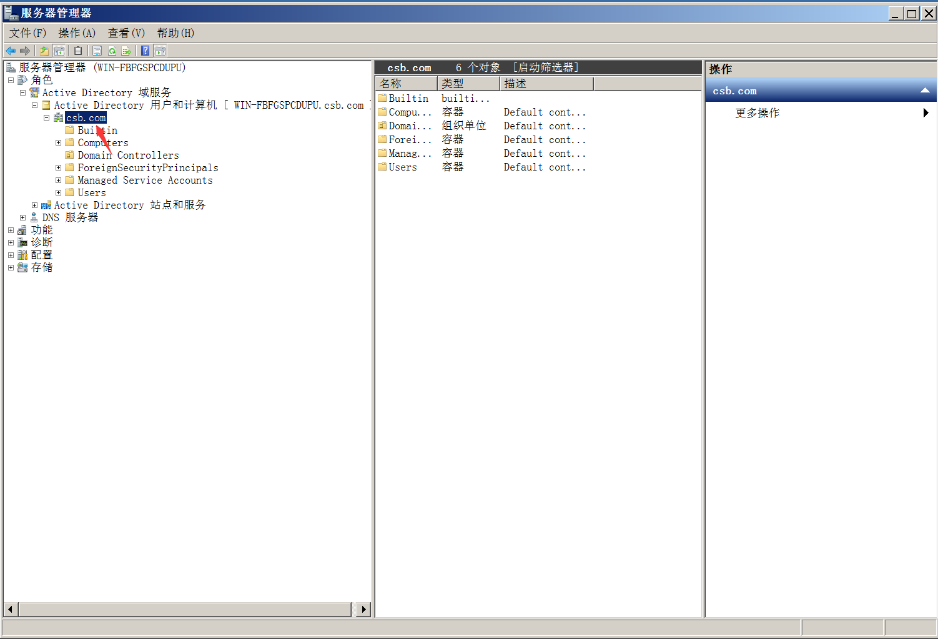Collapse the csb.com domain node
Viewport: 938px width, 639px height.
(46, 117)
